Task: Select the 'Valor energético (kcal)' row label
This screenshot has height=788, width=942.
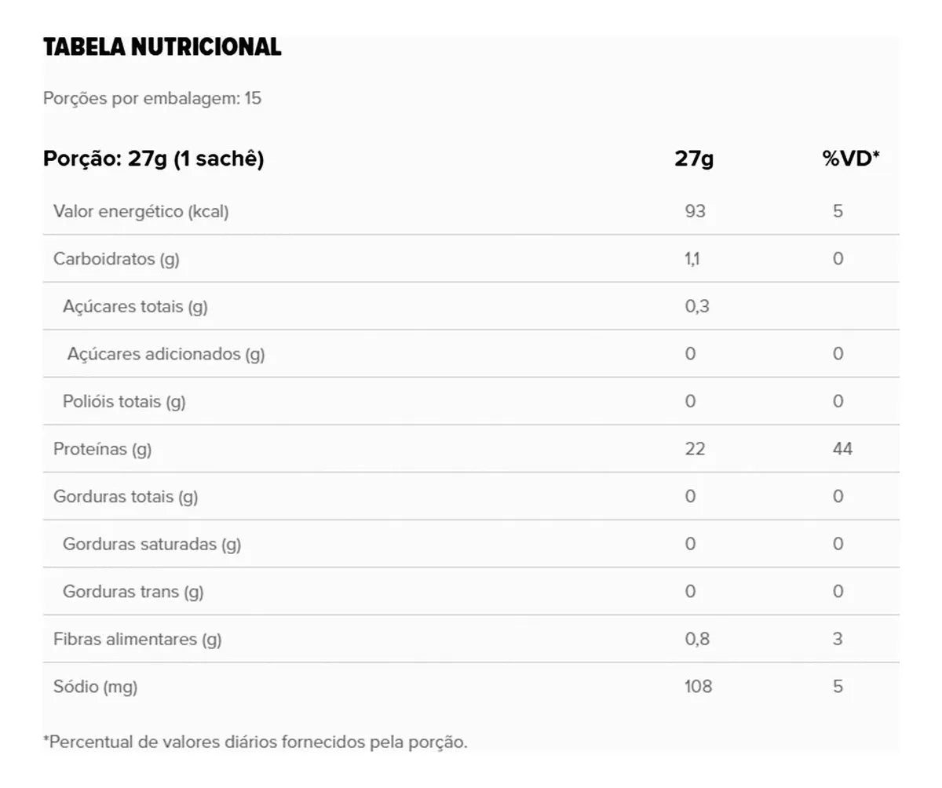Action: 141,211
